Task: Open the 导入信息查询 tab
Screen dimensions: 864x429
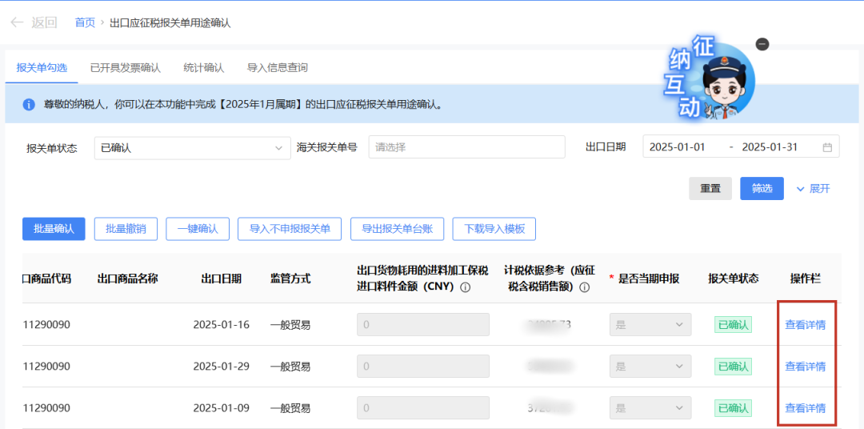Action: pyautogui.click(x=277, y=68)
